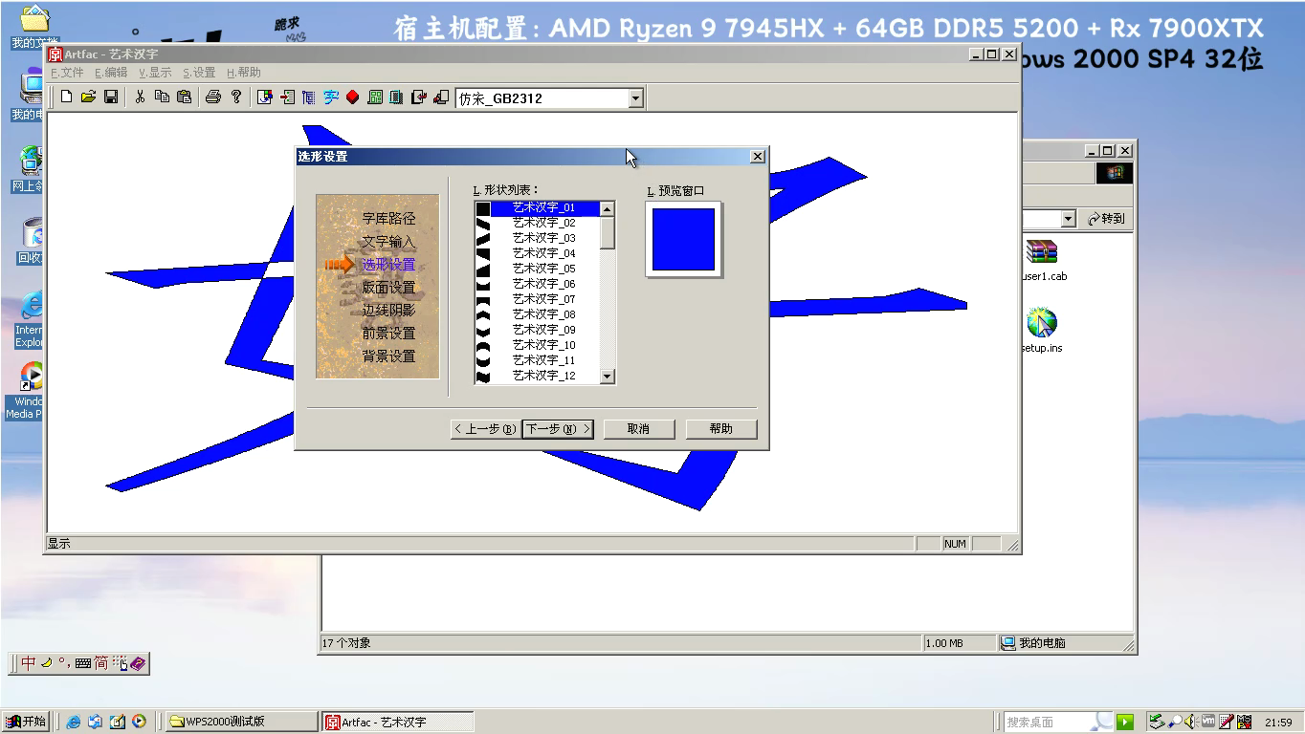Expand the Explorer address bar dropdown arrow
Screen dimensions: 1305x734
1069,219
